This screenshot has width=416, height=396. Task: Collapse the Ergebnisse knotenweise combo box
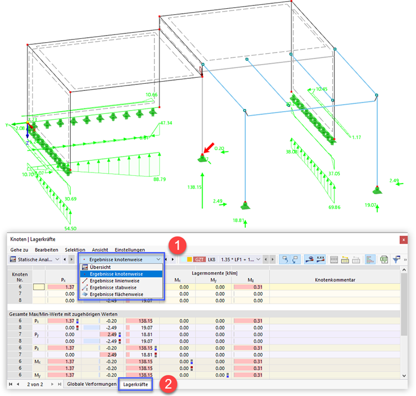click(x=158, y=259)
